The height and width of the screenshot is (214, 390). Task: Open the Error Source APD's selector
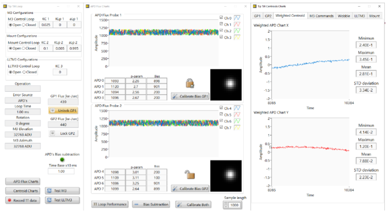pos(23,101)
